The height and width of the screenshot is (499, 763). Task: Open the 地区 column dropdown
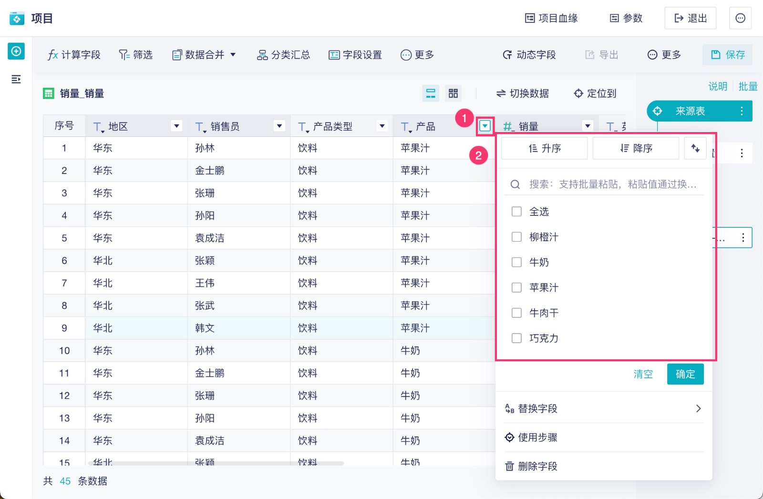(x=177, y=126)
